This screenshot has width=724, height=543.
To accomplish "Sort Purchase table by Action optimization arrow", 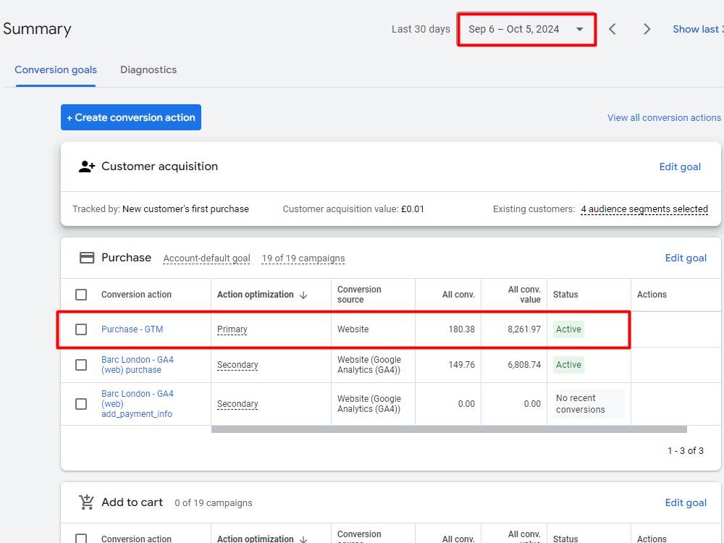I will pos(303,295).
